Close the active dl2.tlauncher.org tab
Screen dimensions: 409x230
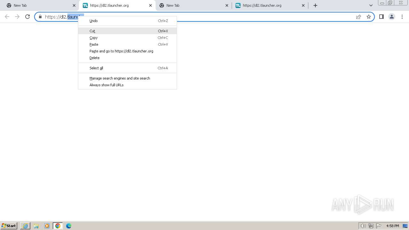click(x=150, y=5)
